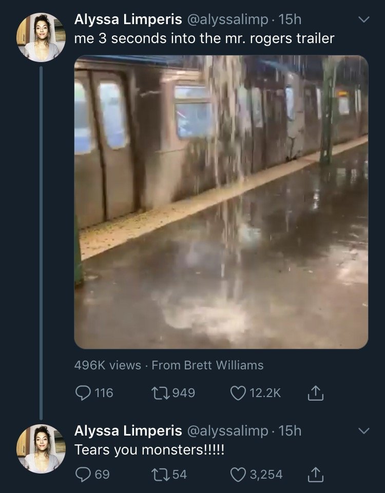Retweet the tweet with 54 retweets

[x=160, y=475]
